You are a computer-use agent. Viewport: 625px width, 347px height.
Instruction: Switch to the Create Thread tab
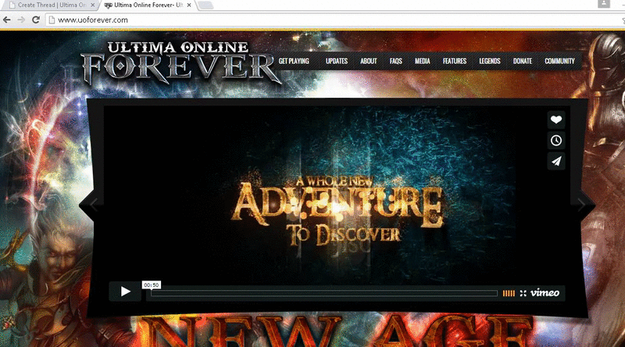50,5
